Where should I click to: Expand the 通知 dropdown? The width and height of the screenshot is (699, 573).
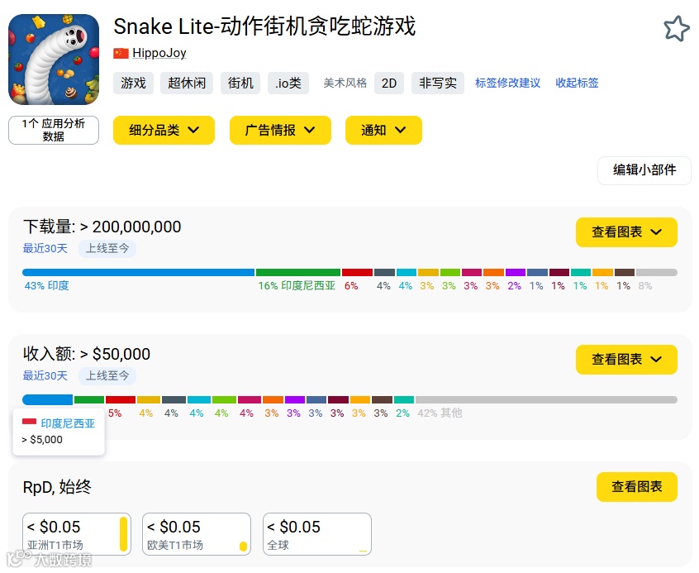click(x=383, y=130)
